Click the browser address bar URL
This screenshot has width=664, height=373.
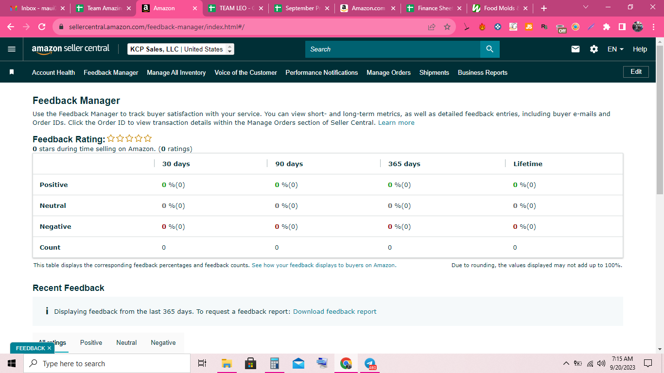(157, 27)
